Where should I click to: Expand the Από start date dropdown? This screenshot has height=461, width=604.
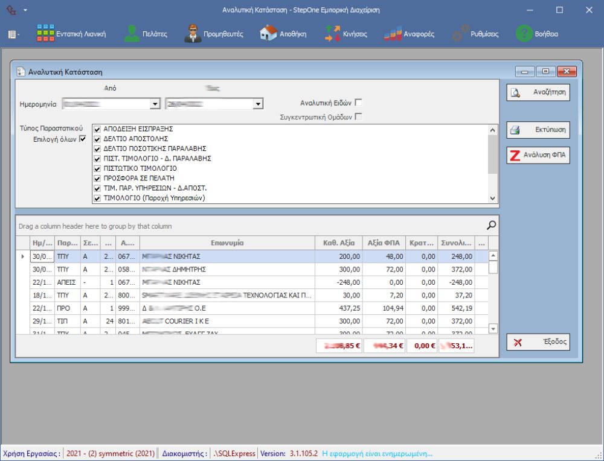[x=155, y=104]
